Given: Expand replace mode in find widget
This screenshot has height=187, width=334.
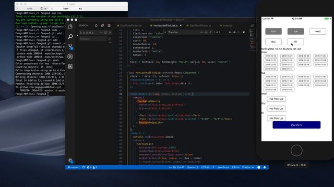Looking at the screenshot, I should point(165,32).
